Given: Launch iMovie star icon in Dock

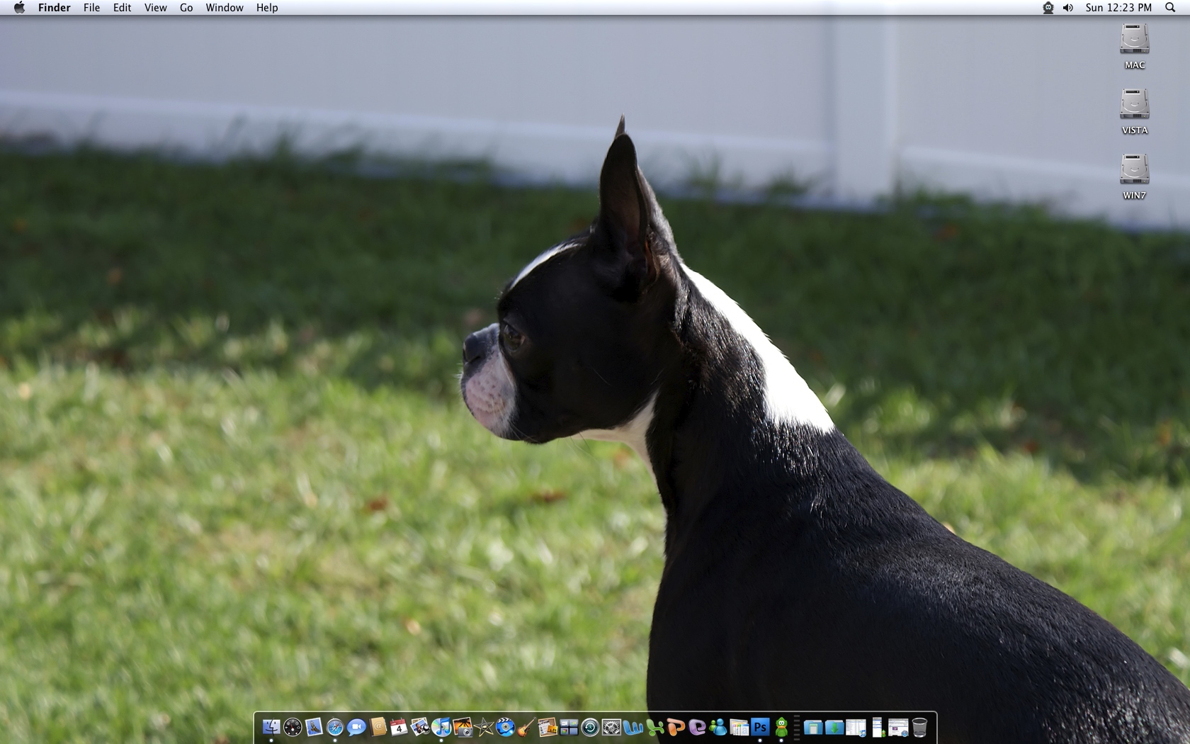Looking at the screenshot, I should [484, 727].
